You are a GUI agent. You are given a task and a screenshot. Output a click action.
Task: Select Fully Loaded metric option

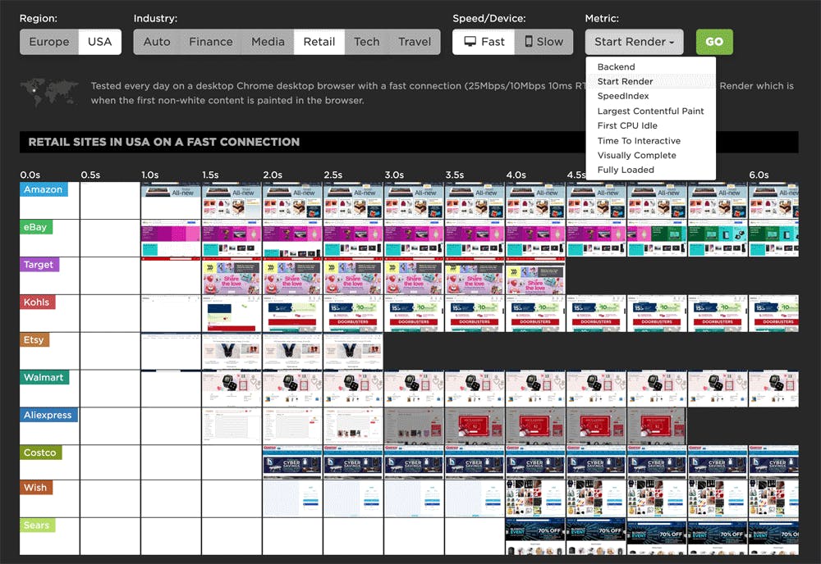[x=626, y=170]
